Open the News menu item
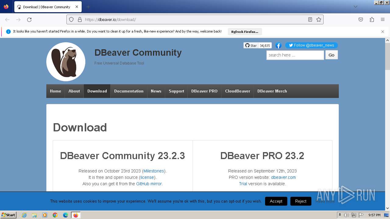The height and width of the screenshot is (219, 390). 156,91
